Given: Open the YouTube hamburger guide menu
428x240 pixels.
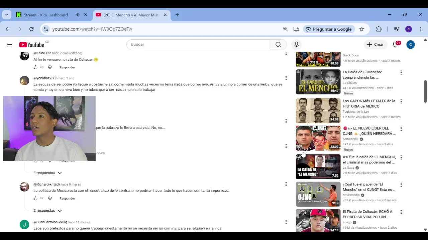Looking at the screenshot, I should coord(10,44).
